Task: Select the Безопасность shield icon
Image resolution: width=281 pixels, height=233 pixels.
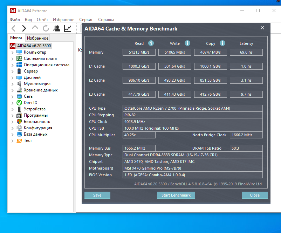Action: 19,122
